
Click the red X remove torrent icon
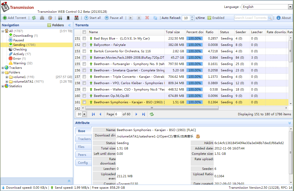click(147, 18)
